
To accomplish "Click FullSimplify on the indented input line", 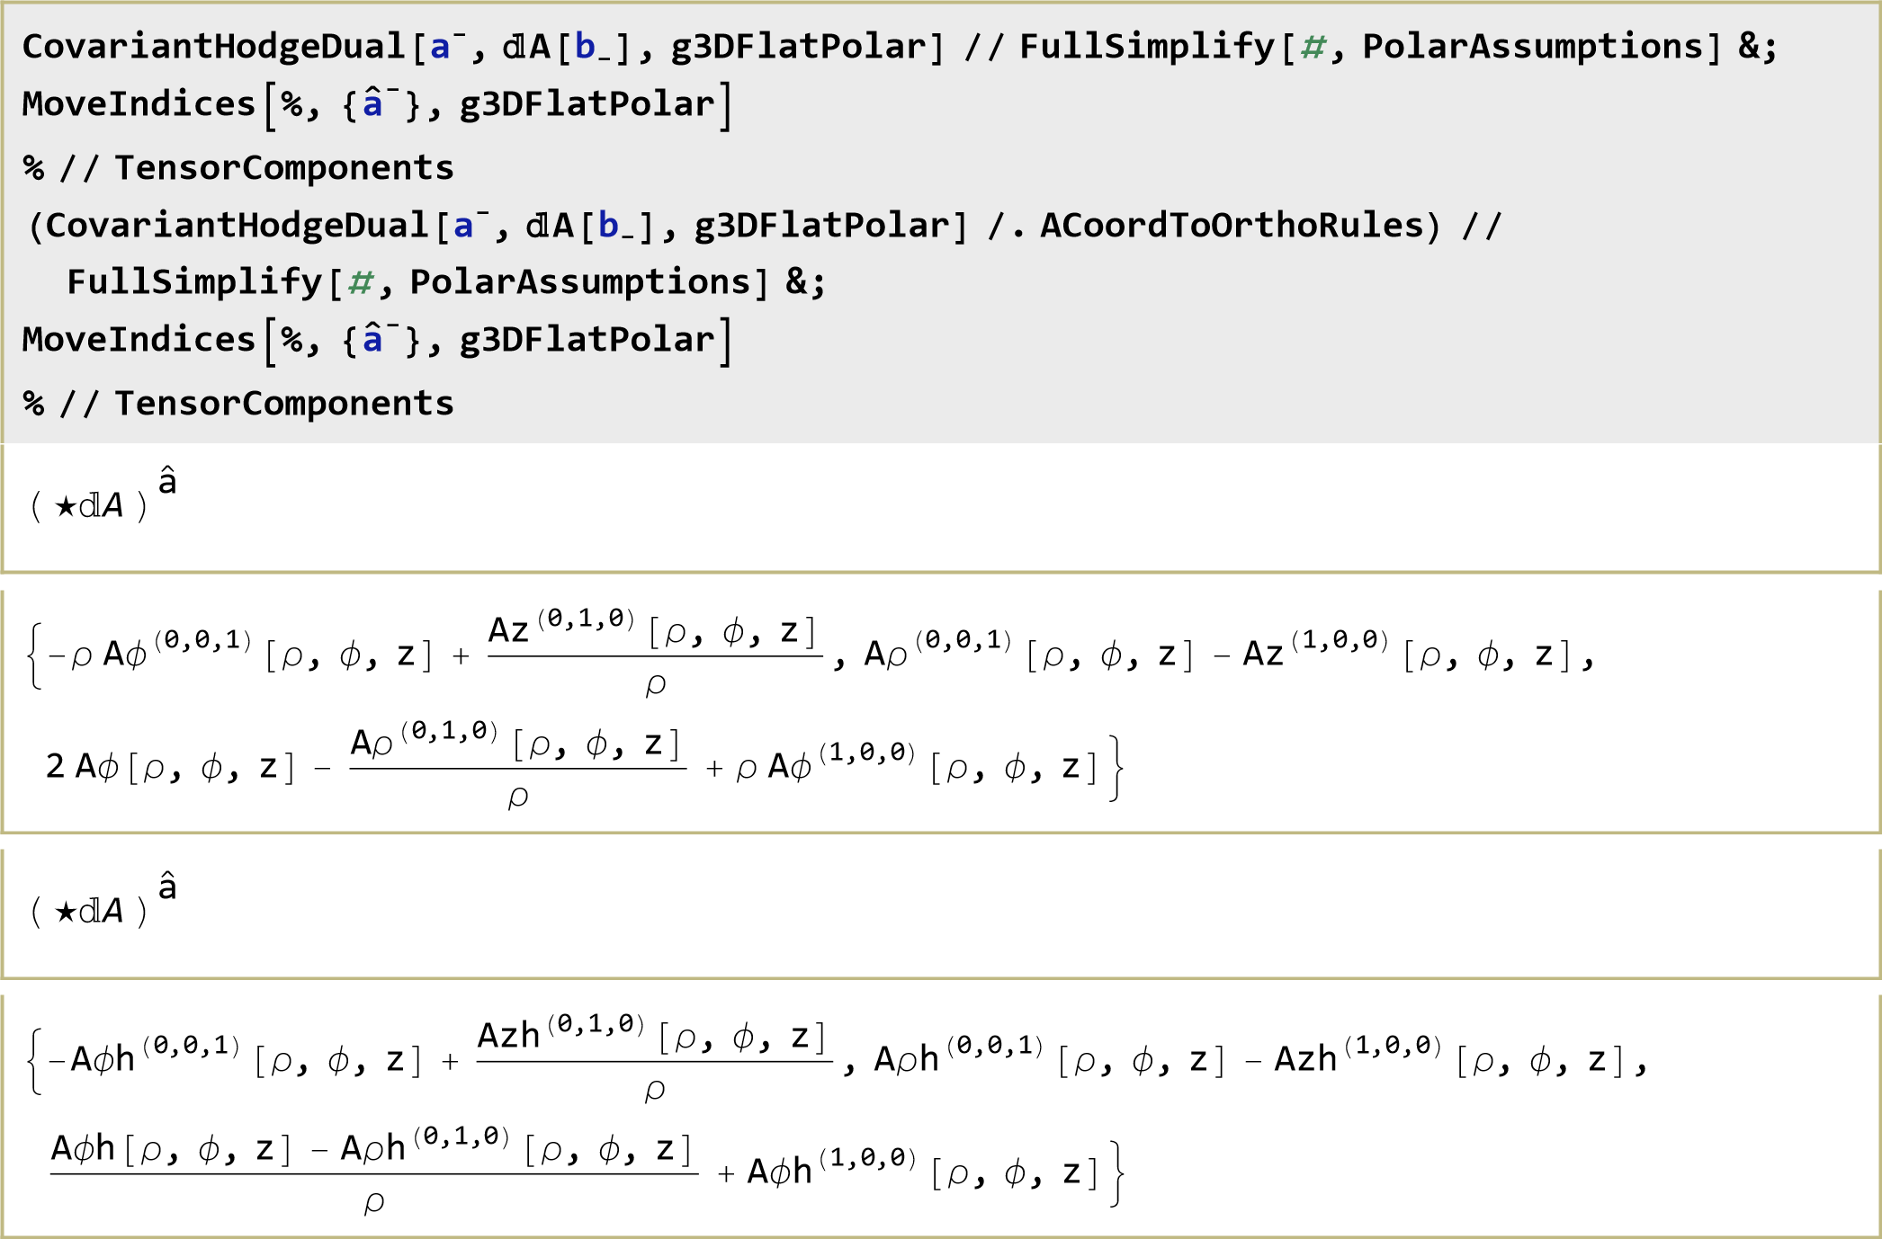I will 194,282.
